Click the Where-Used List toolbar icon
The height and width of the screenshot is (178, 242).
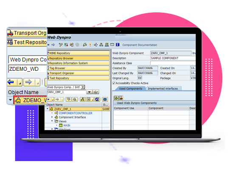[96, 45]
